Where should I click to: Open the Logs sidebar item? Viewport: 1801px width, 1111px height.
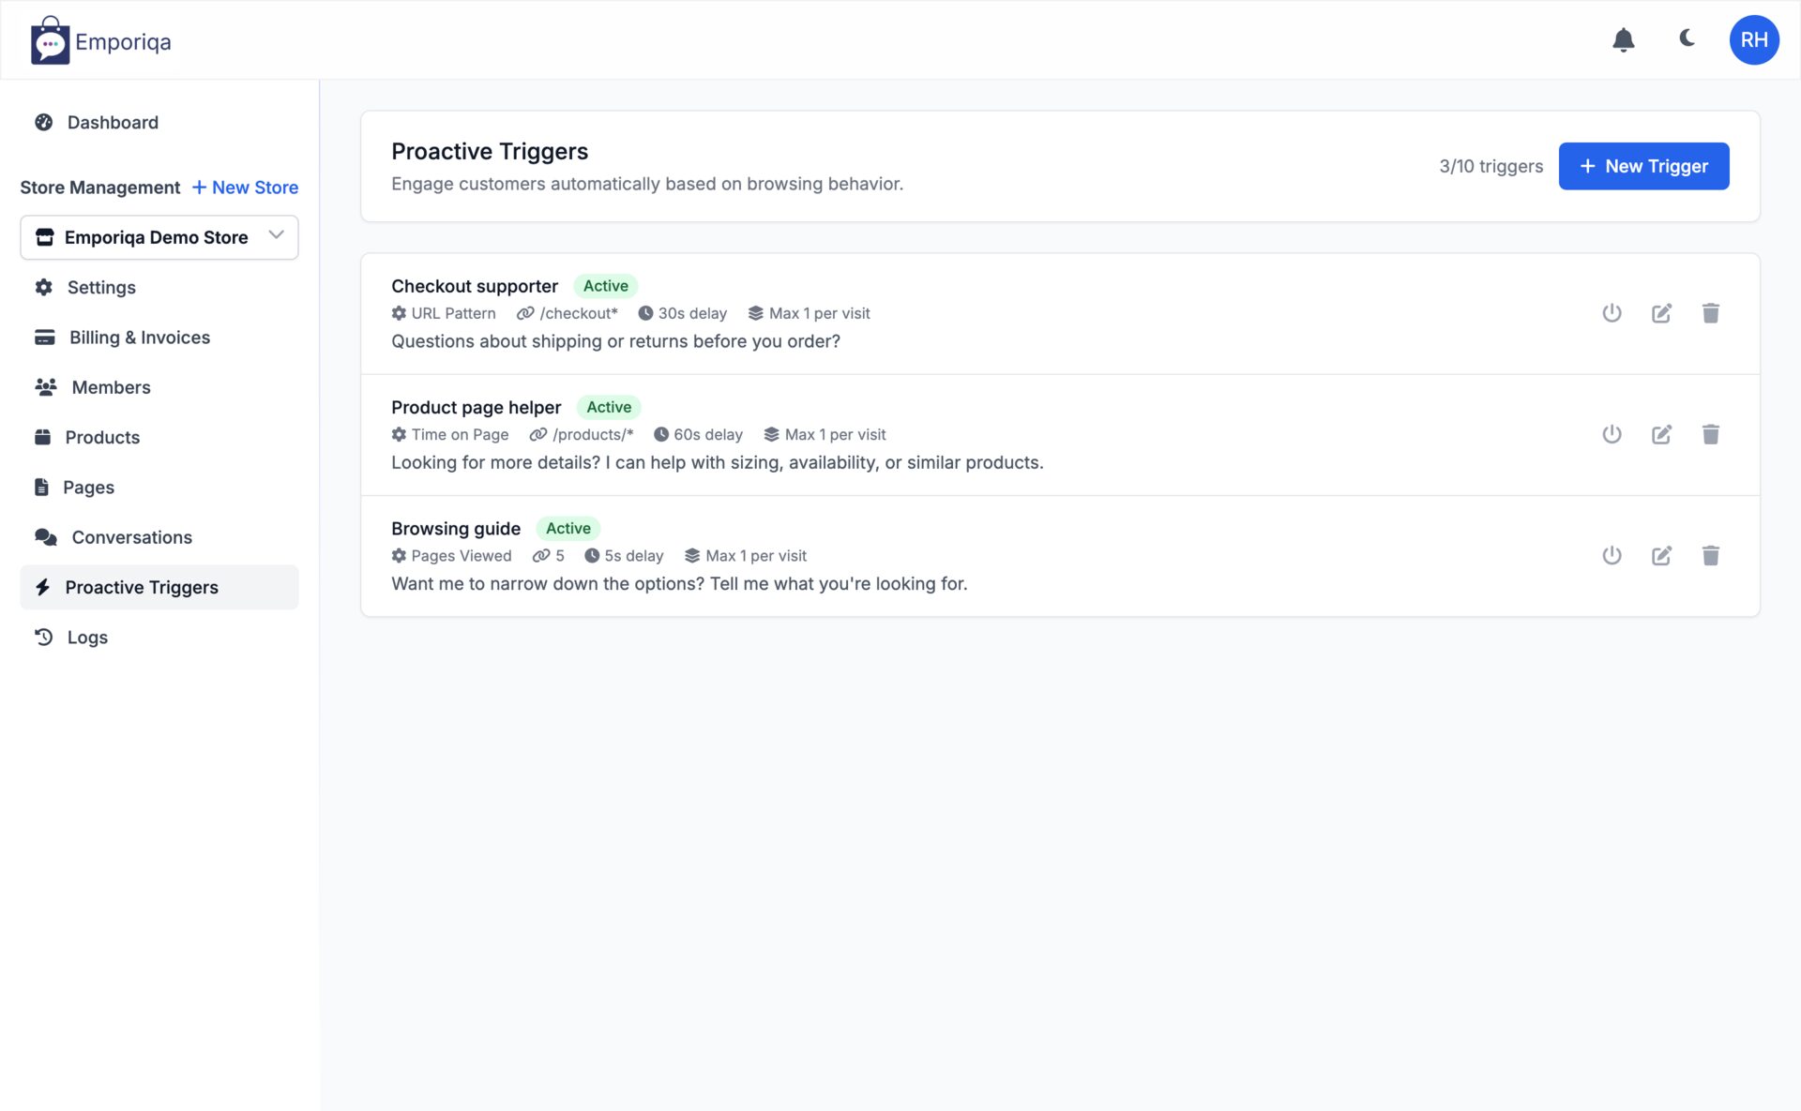pos(87,638)
